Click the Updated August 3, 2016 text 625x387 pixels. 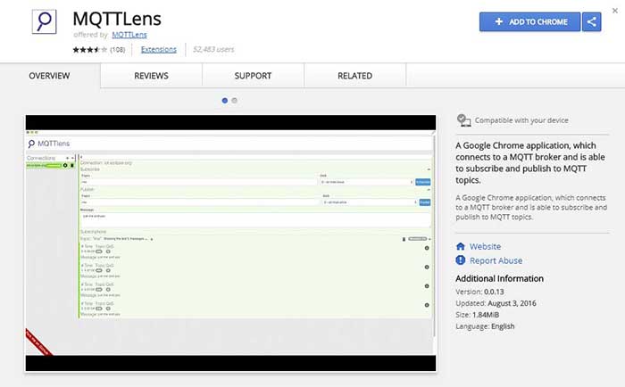(496, 303)
